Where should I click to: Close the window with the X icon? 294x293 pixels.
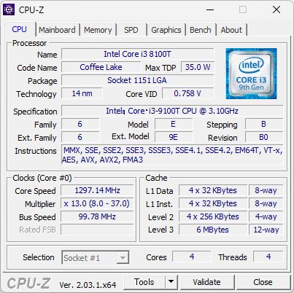[276, 9]
